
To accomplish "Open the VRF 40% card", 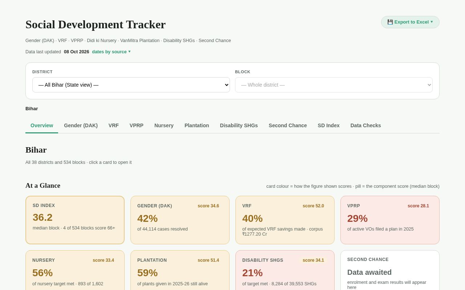I will pyautogui.click(x=285, y=220).
